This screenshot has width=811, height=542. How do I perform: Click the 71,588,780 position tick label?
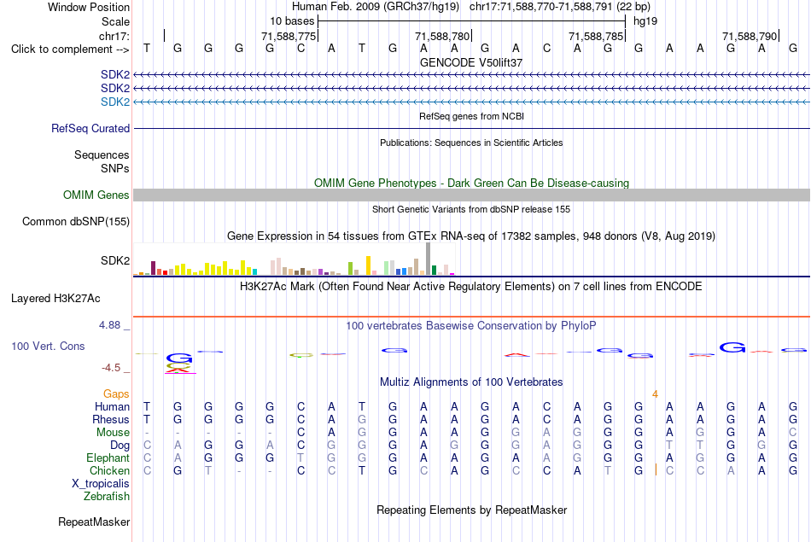pos(442,36)
